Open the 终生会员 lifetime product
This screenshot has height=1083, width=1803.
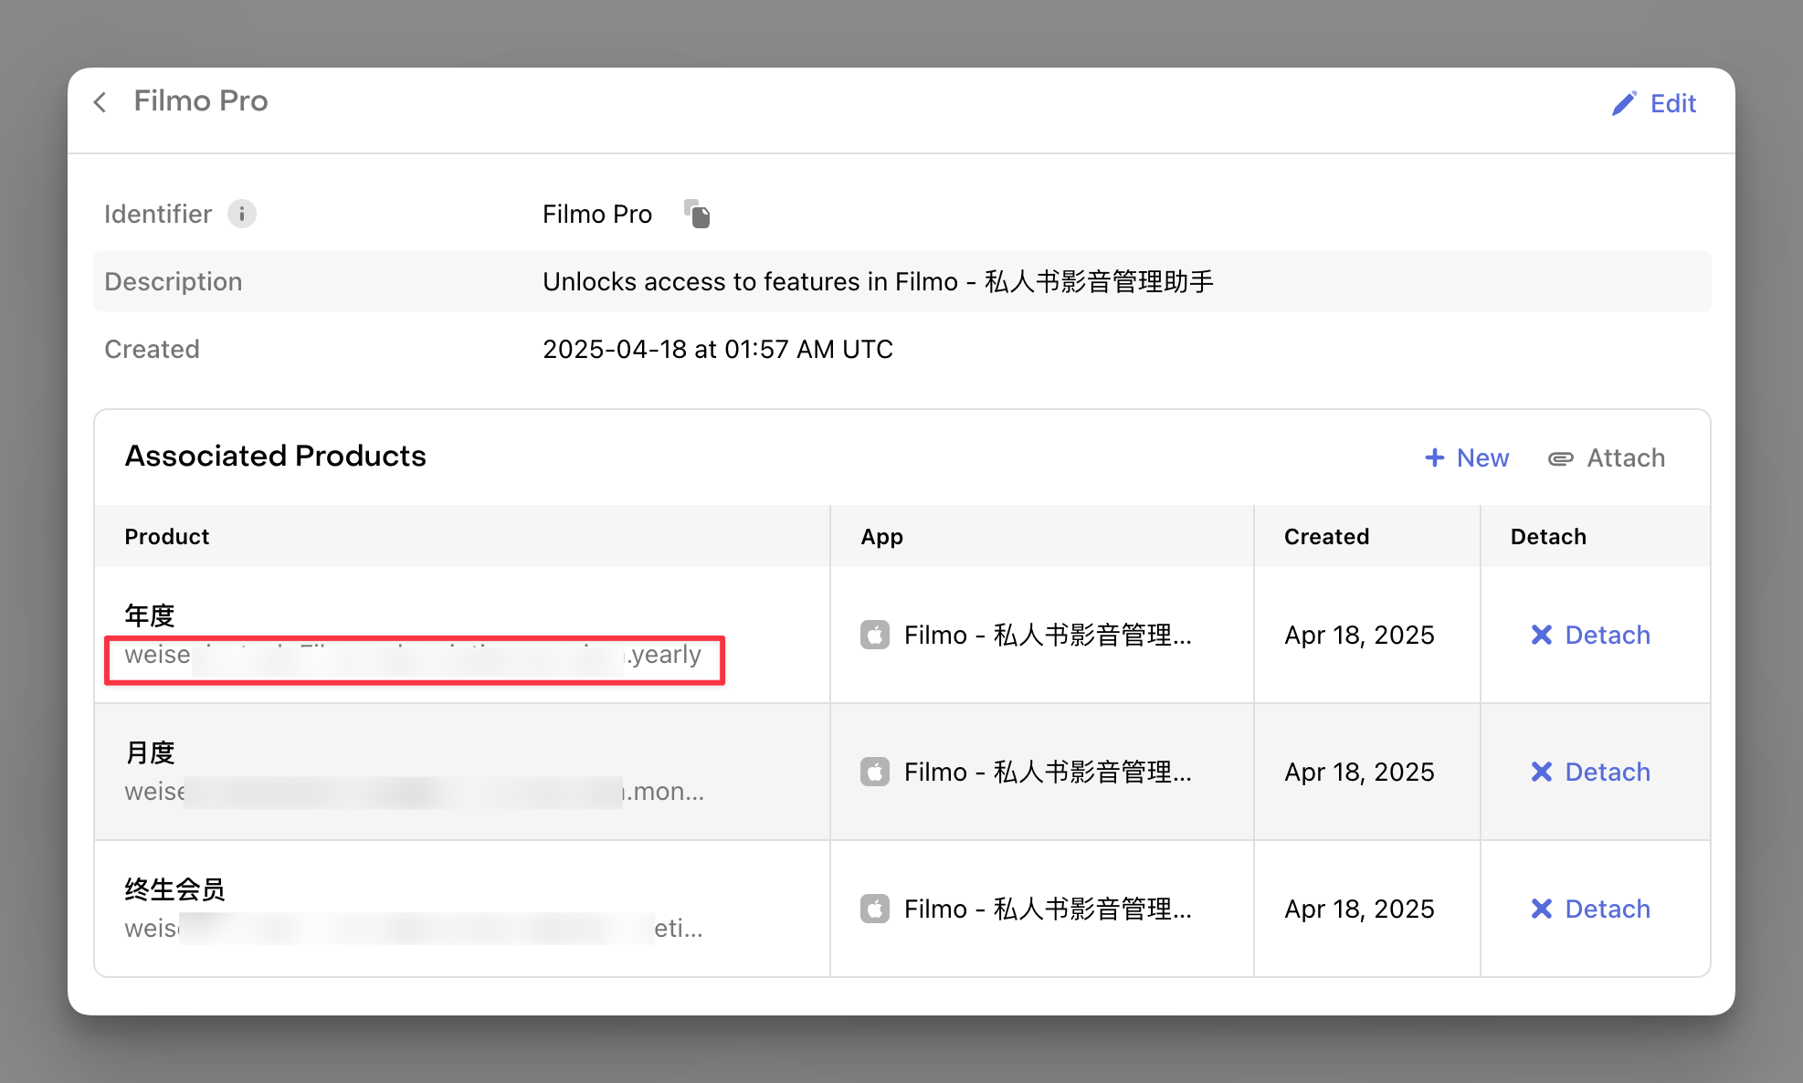pos(174,889)
